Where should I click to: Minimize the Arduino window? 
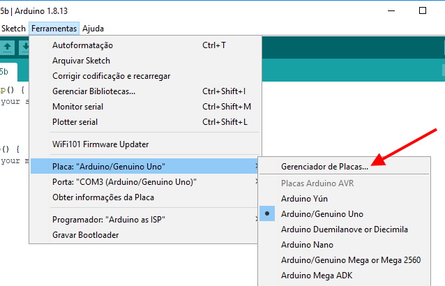[391, 10]
